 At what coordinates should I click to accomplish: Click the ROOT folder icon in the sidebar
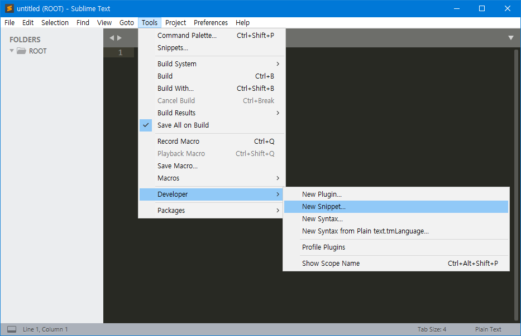pos(22,51)
